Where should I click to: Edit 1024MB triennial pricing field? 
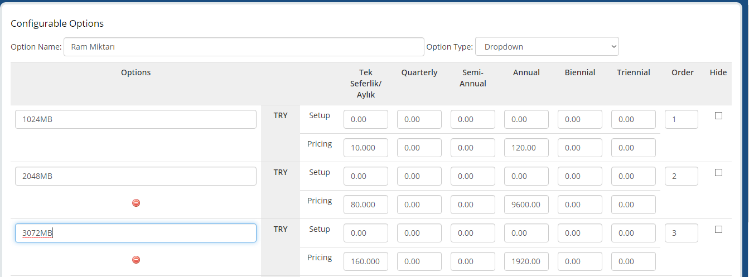click(634, 148)
